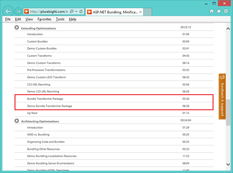Screen dimensions: 233x173
Task: Open the Extending Optimizations module title
Action: pos(38,28)
